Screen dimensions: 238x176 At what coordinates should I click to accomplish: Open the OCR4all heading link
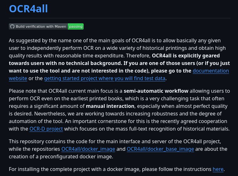[28, 9]
